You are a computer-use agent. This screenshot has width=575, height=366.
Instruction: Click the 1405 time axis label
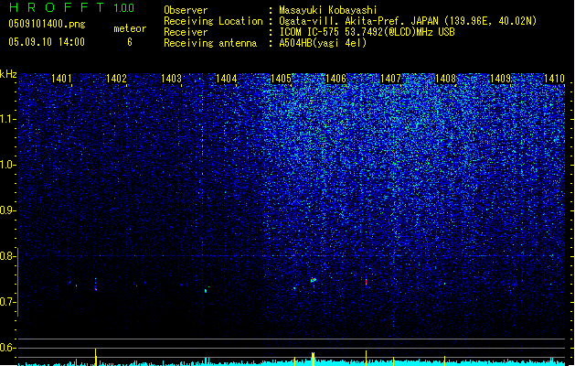pyautogui.click(x=281, y=79)
